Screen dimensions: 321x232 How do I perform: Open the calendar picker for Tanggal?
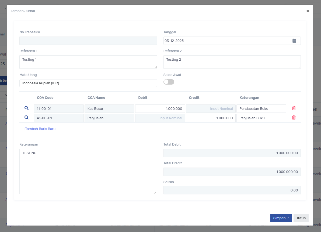coord(294,41)
